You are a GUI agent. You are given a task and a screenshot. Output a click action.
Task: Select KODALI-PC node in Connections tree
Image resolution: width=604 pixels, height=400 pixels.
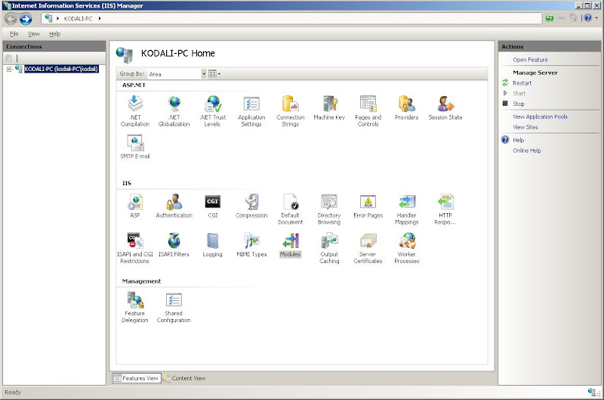[x=61, y=69]
